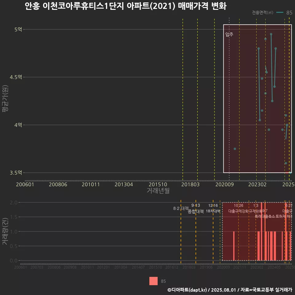Click the '201304' label on the price chart

click(x=124, y=184)
